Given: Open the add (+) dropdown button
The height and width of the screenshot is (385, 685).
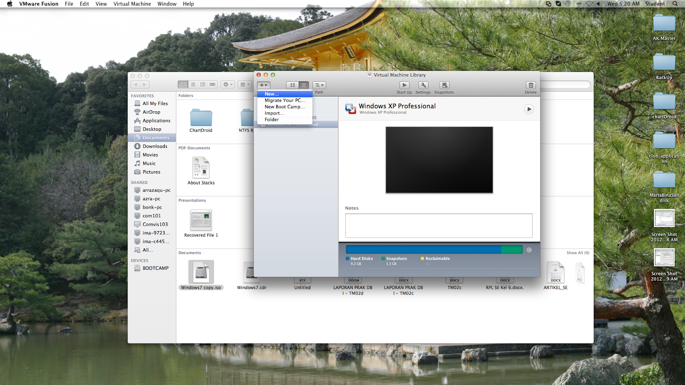Looking at the screenshot, I should click(x=264, y=85).
